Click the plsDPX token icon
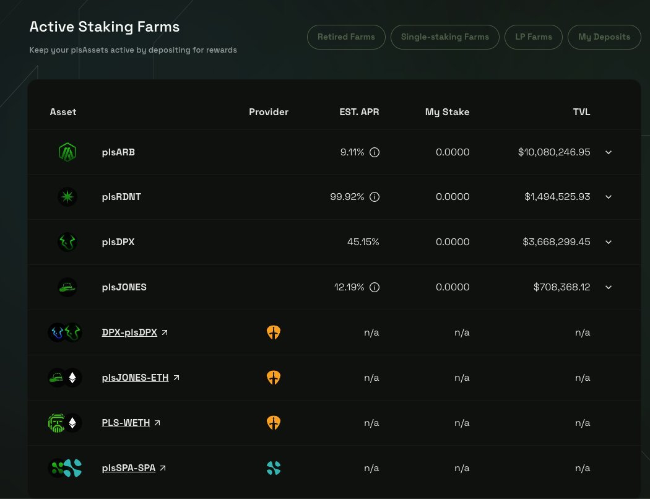The height and width of the screenshot is (499, 650). pyautogui.click(x=67, y=241)
